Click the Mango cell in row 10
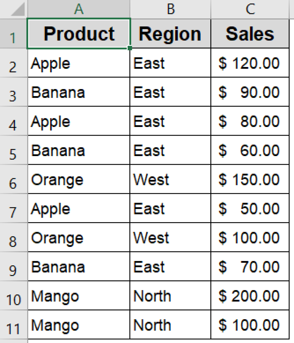The width and height of the screenshot is (294, 343). coord(79,295)
